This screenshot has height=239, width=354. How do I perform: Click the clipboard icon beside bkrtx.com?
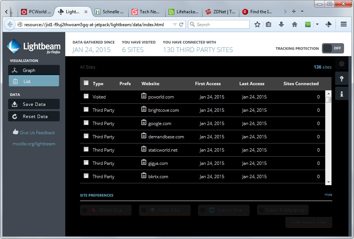[x=144, y=176]
